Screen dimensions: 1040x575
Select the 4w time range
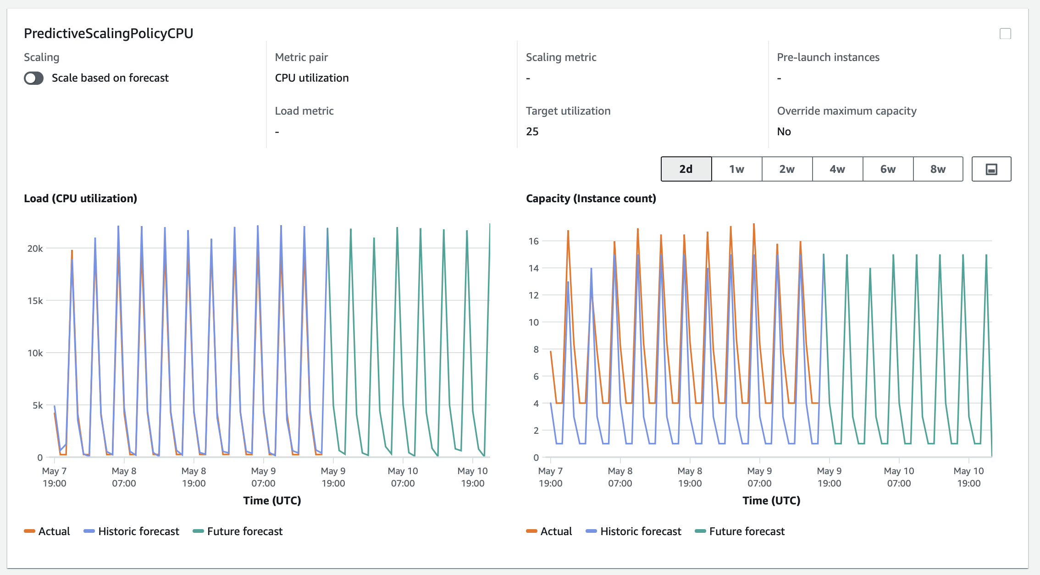coord(837,169)
